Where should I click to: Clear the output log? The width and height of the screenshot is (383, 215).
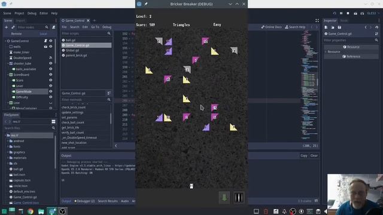314,155
